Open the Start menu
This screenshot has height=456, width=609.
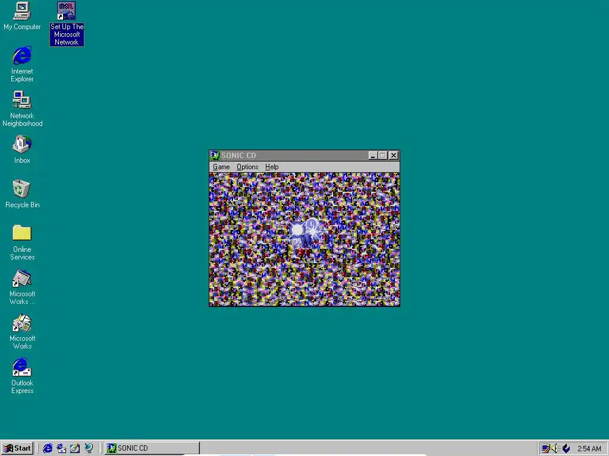17,448
